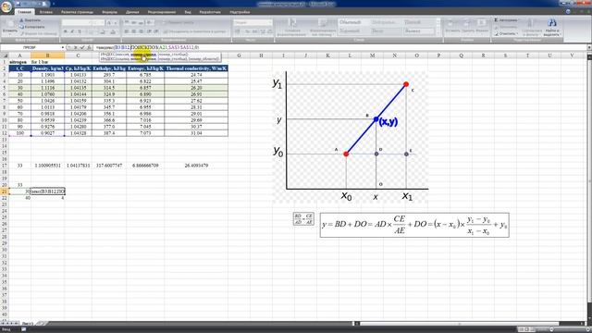Screen dimensions: 592x333
Task: Save workbook via quick access toolbar
Action: [x=18, y=4]
